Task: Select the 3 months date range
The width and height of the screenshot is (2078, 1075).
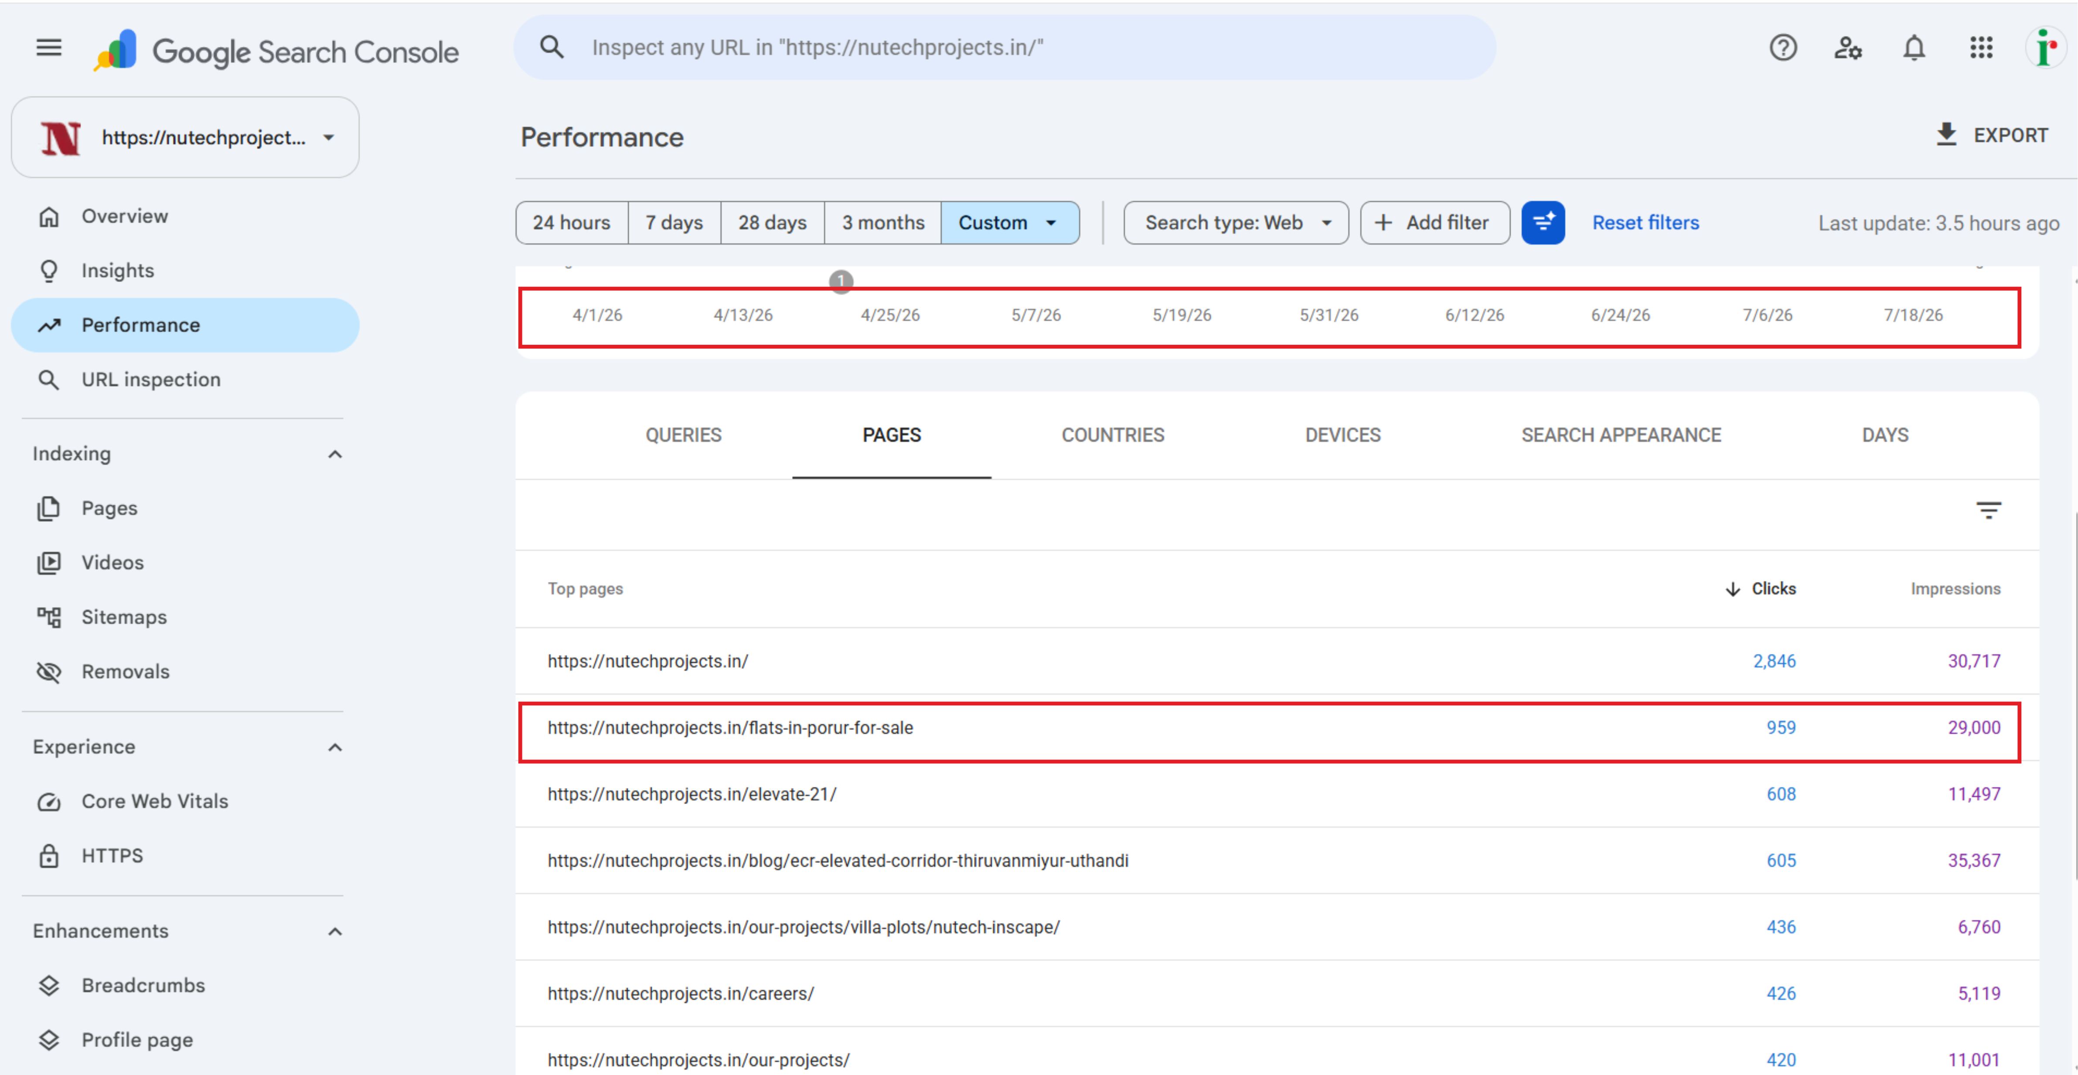Action: (x=882, y=223)
